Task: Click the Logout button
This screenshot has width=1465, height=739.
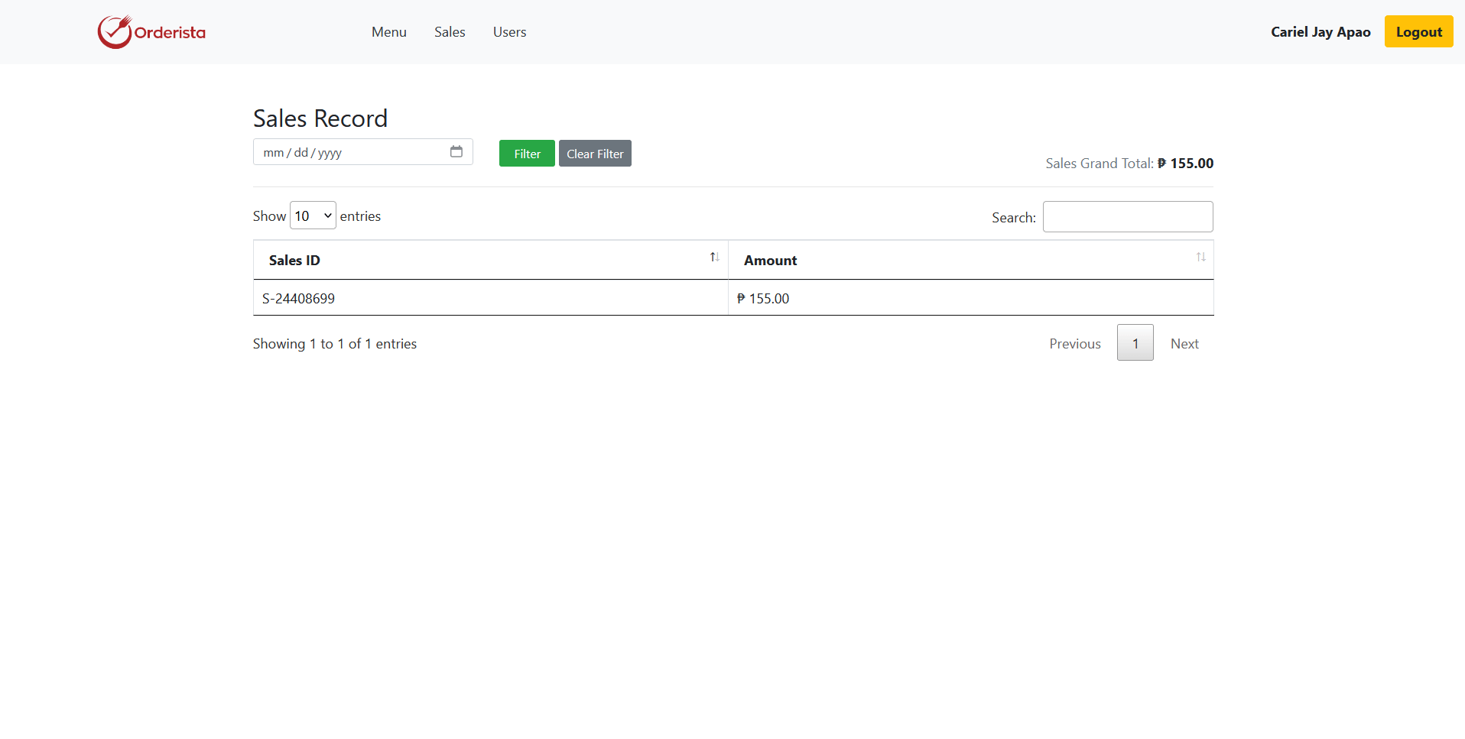Action: 1418,31
